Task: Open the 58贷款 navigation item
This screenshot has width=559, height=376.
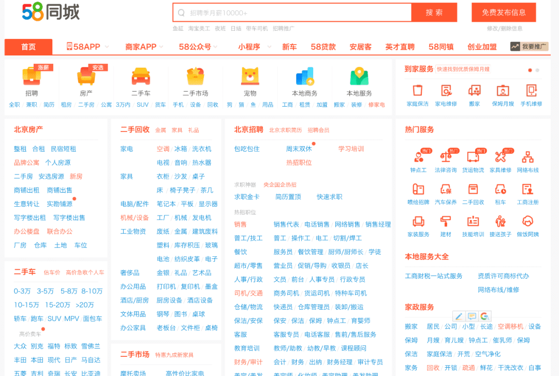Action: (323, 47)
